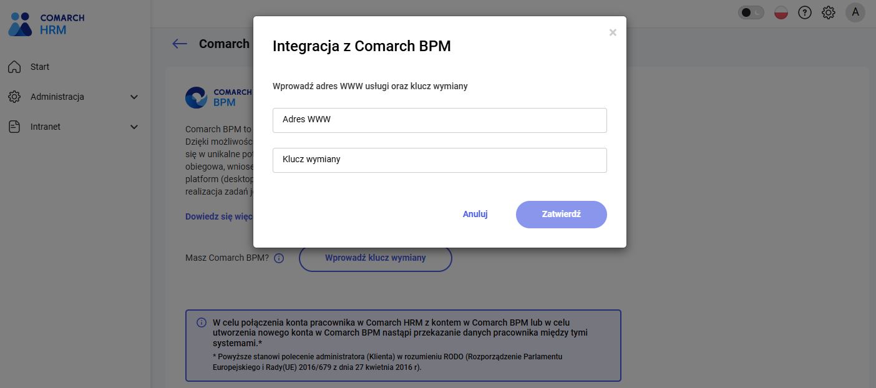This screenshot has width=876, height=388.
Task: Focus the Adres WWW field
Action: click(440, 120)
